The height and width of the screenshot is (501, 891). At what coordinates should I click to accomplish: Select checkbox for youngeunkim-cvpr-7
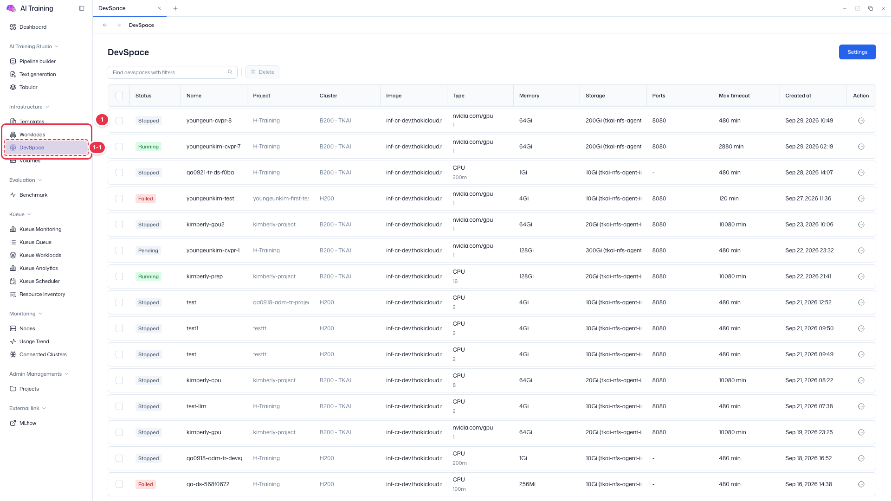(x=119, y=147)
